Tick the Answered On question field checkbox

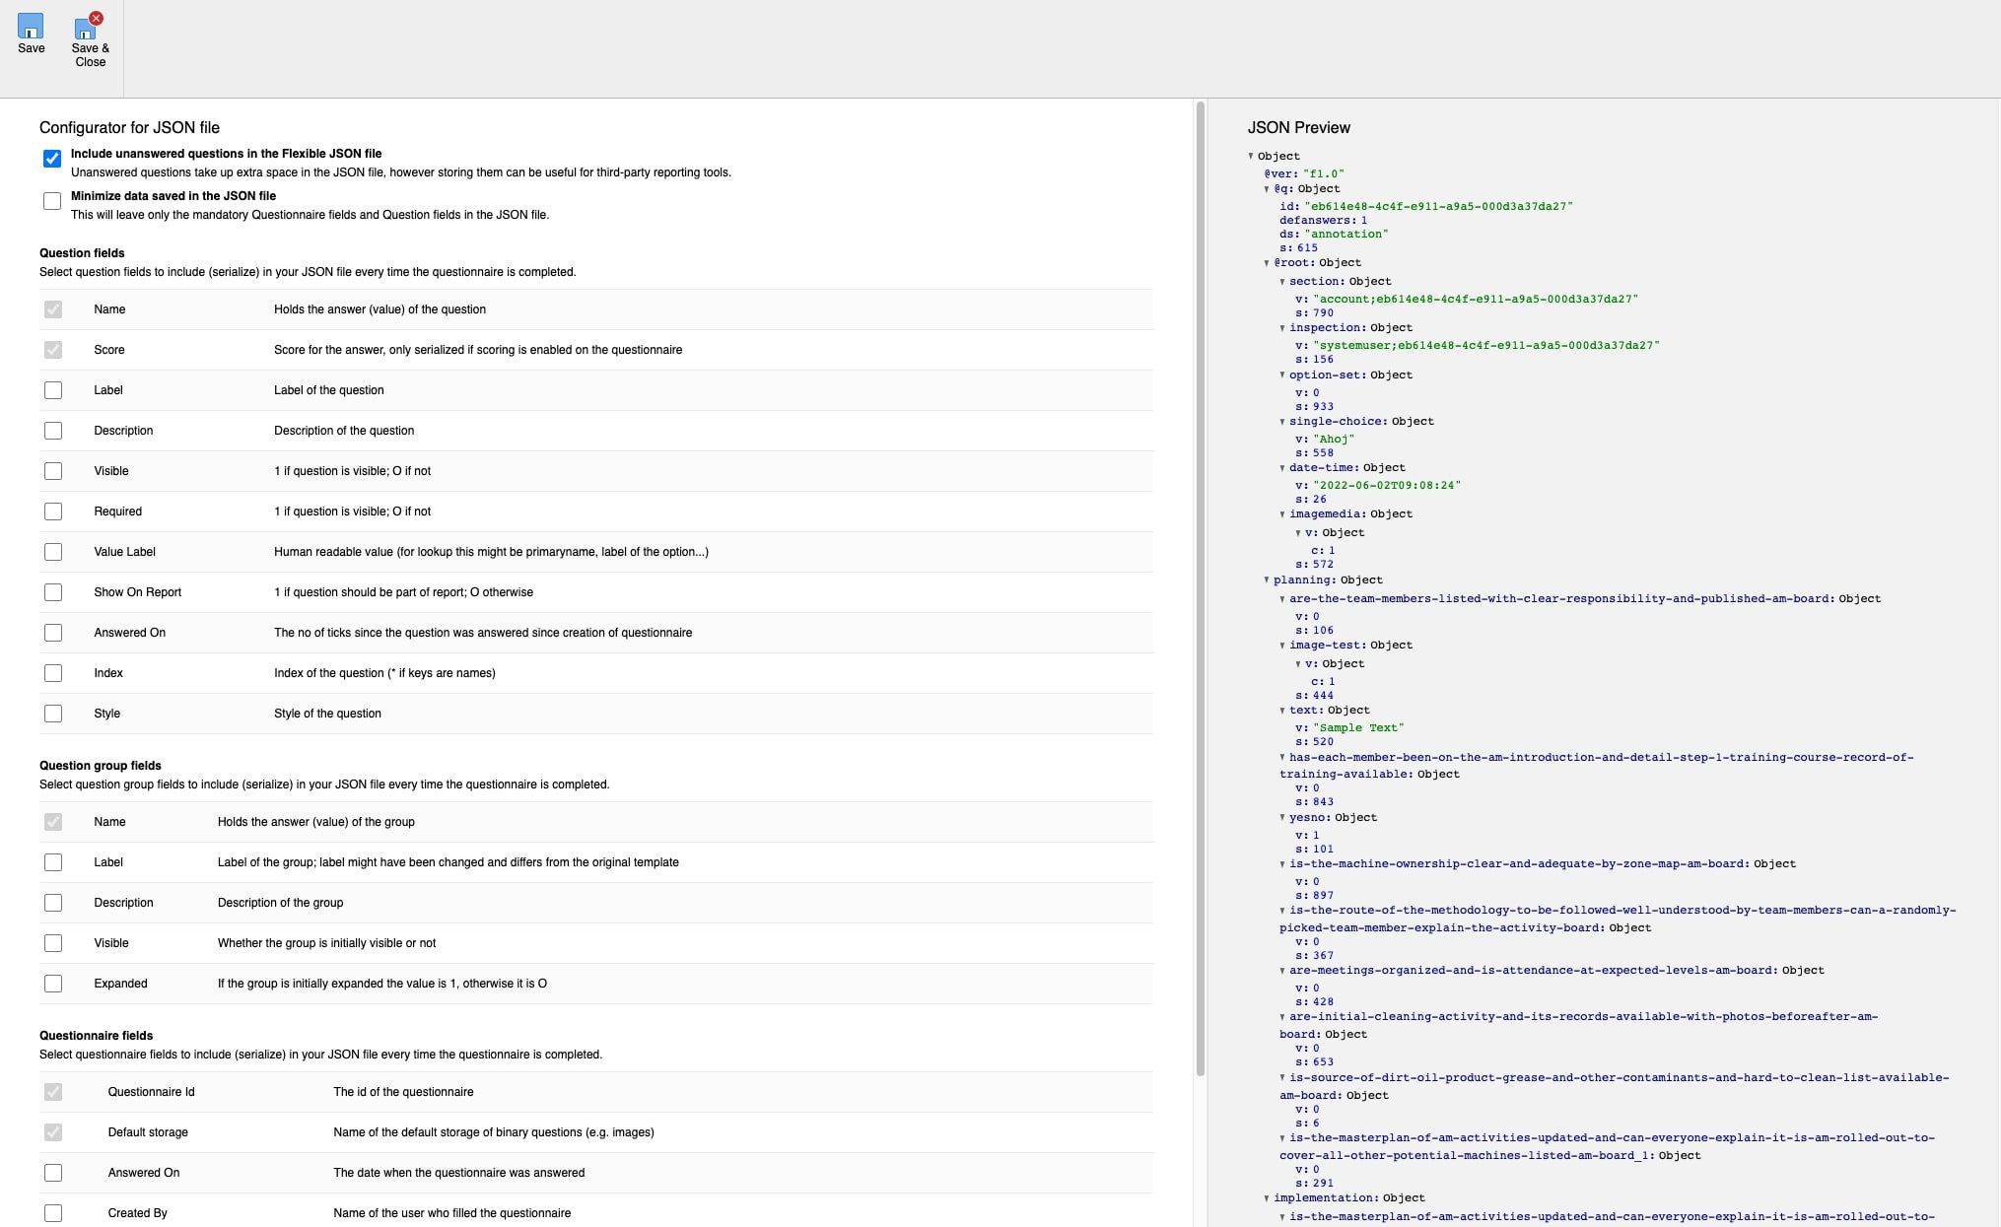click(x=53, y=633)
